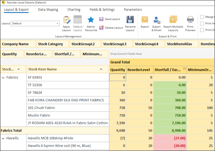The width and height of the screenshot is (215, 151).
Task: Toggle the Merge checkbox
Action: 202,17
